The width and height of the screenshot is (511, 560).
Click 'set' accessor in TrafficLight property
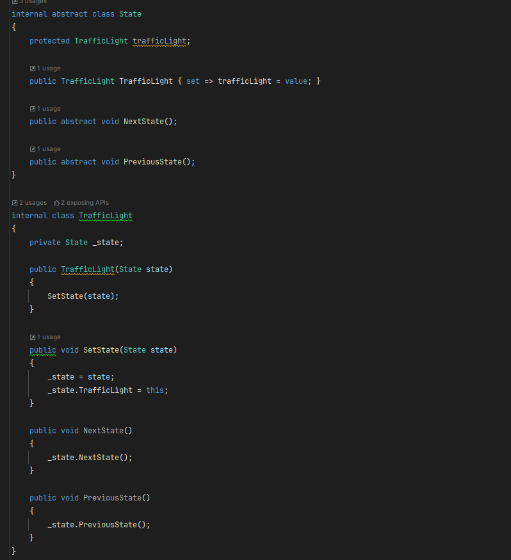pos(193,81)
